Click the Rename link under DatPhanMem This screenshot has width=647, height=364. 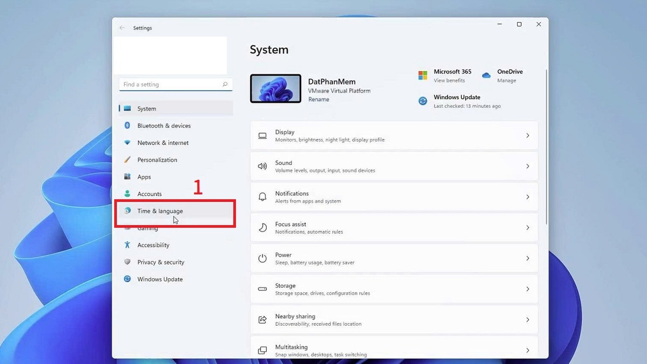pos(319,100)
